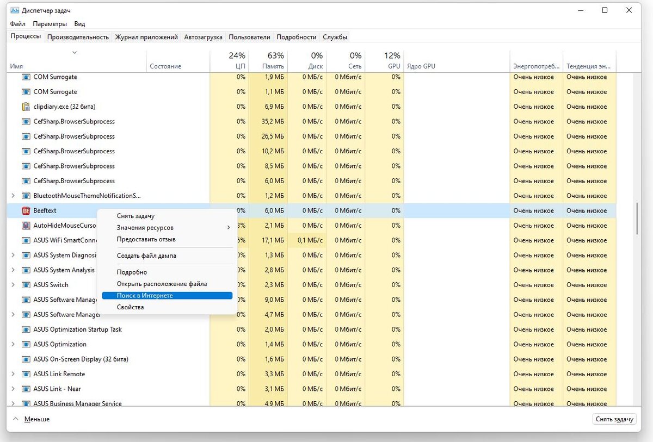Click the Снять задачу button at the bottom

click(x=614, y=419)
